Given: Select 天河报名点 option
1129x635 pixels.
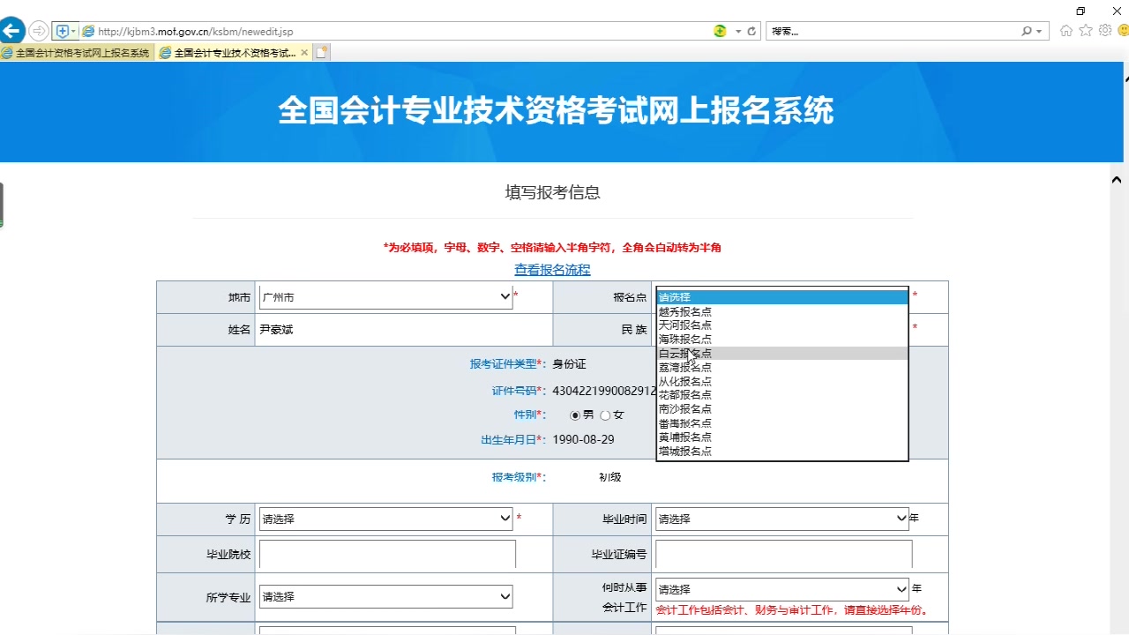Looking at the screenshot, I should pos(782,325).
